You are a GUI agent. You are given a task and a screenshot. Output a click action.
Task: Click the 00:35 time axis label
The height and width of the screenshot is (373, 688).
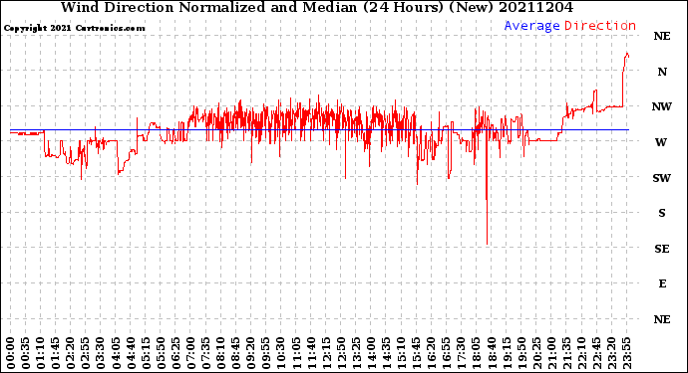pyautogui.click(x=26, y=353)
